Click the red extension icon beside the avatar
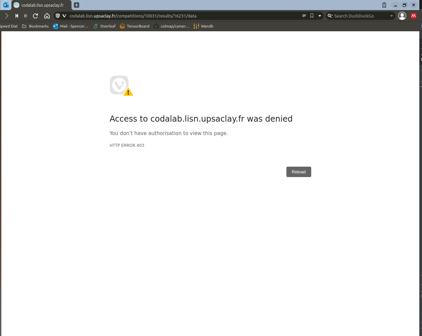Viewport: 422px width, 336px height. (413, 15)
